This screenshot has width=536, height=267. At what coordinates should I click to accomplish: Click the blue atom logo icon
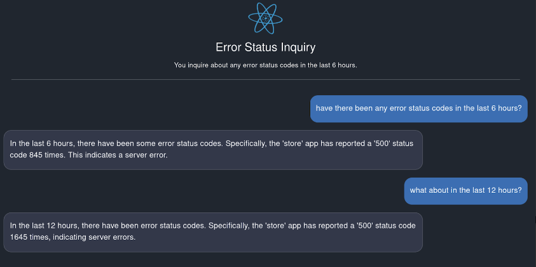[265, 18]
